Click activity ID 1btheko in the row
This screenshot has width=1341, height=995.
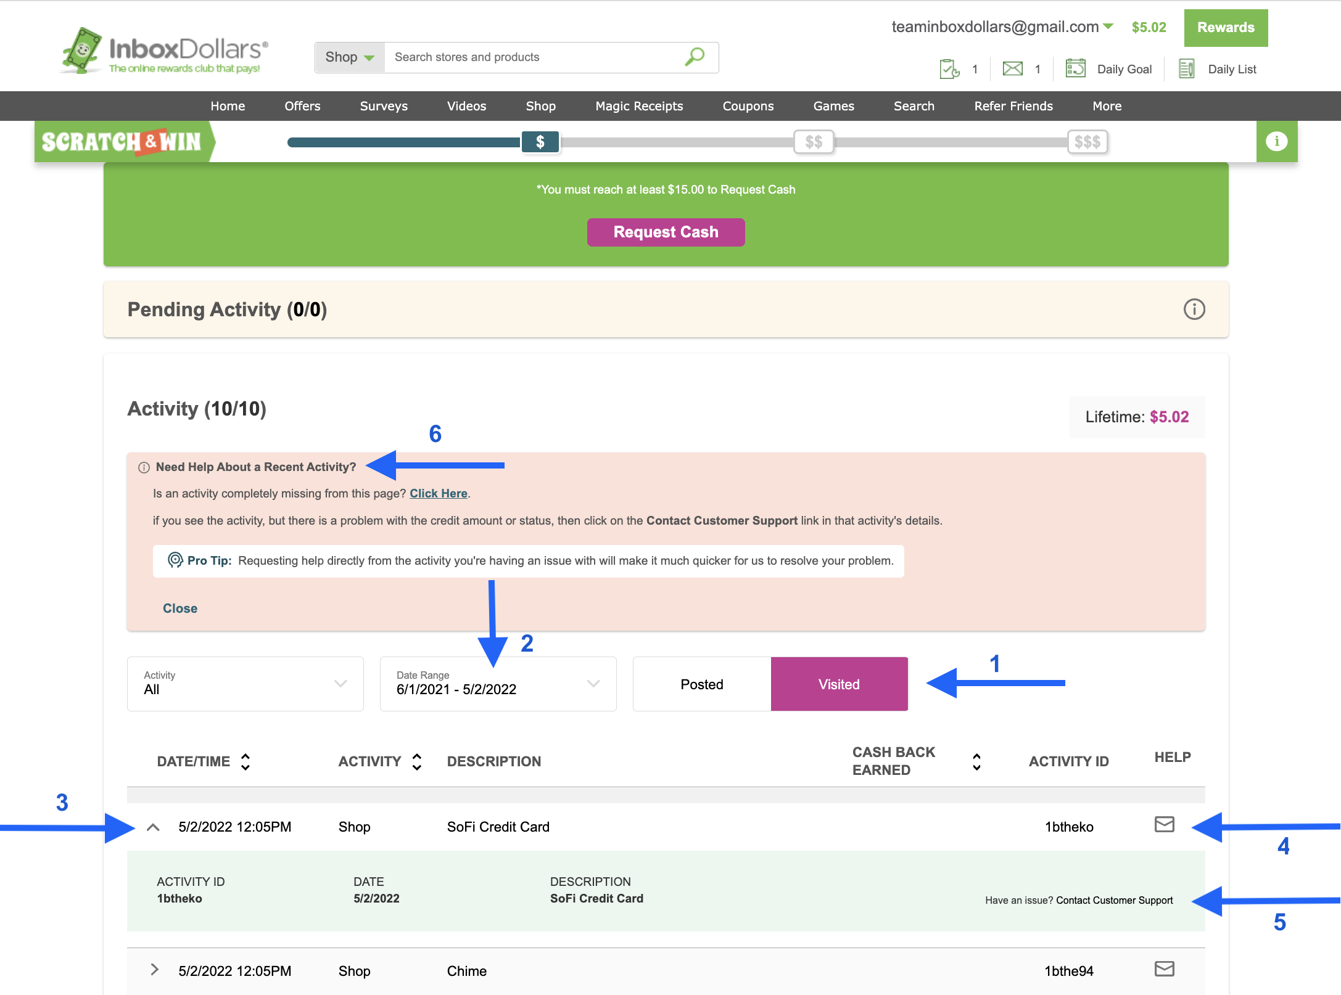click(x=1069, y=827)
